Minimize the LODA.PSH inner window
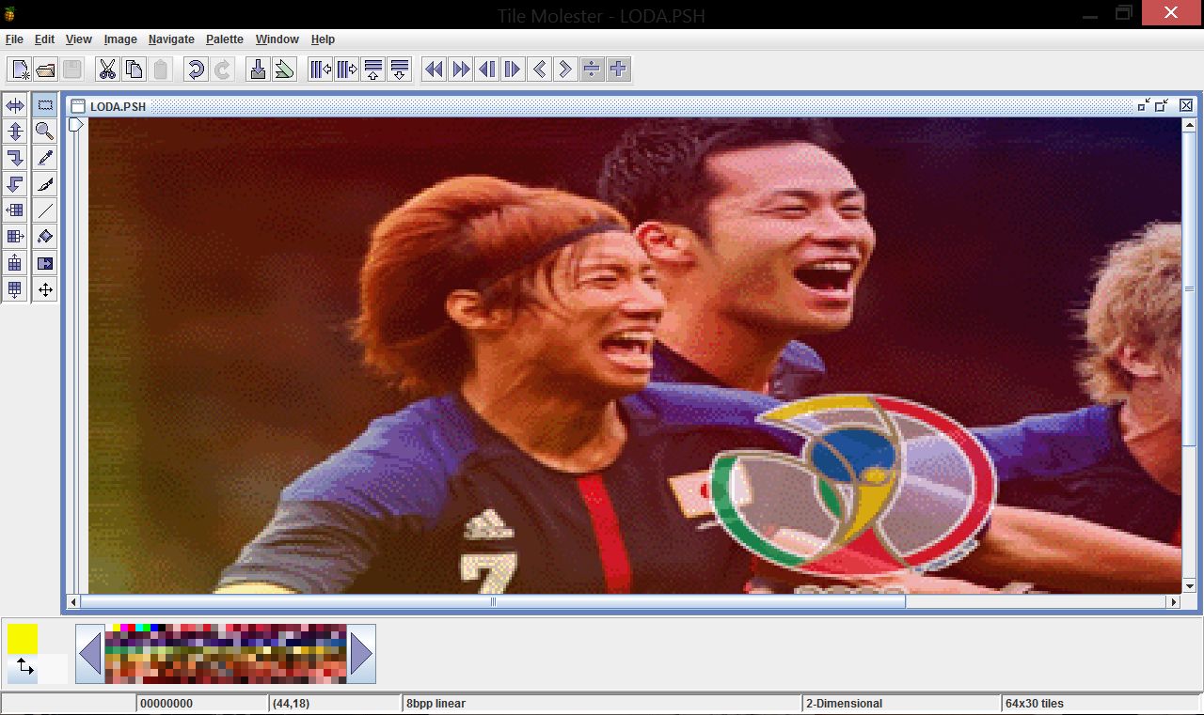Viewport: 1204px width, 715px height. click(x=1144, y=105)
